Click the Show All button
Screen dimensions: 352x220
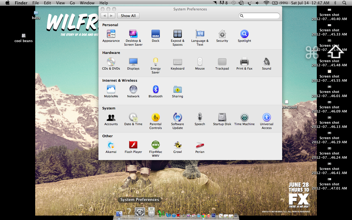click(128, 16)
